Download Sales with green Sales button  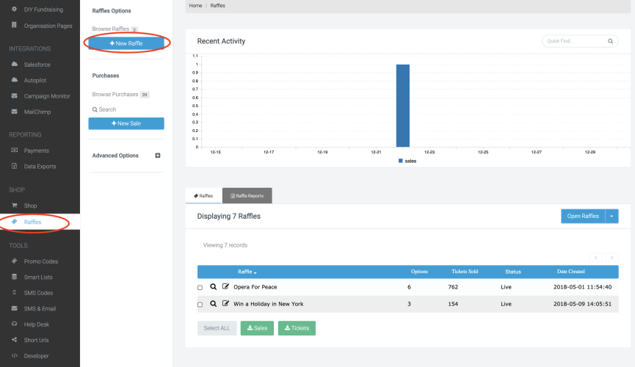pyautogui.click(x=256, y=328)
